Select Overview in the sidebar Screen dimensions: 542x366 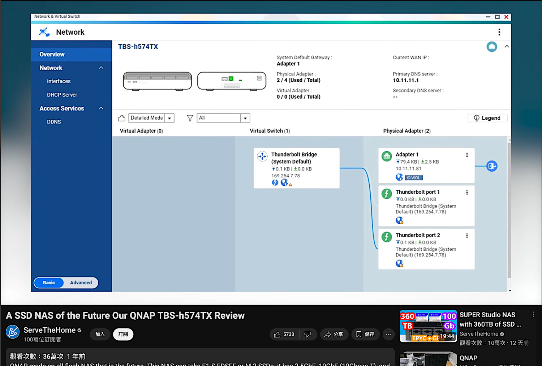point(52,55)
